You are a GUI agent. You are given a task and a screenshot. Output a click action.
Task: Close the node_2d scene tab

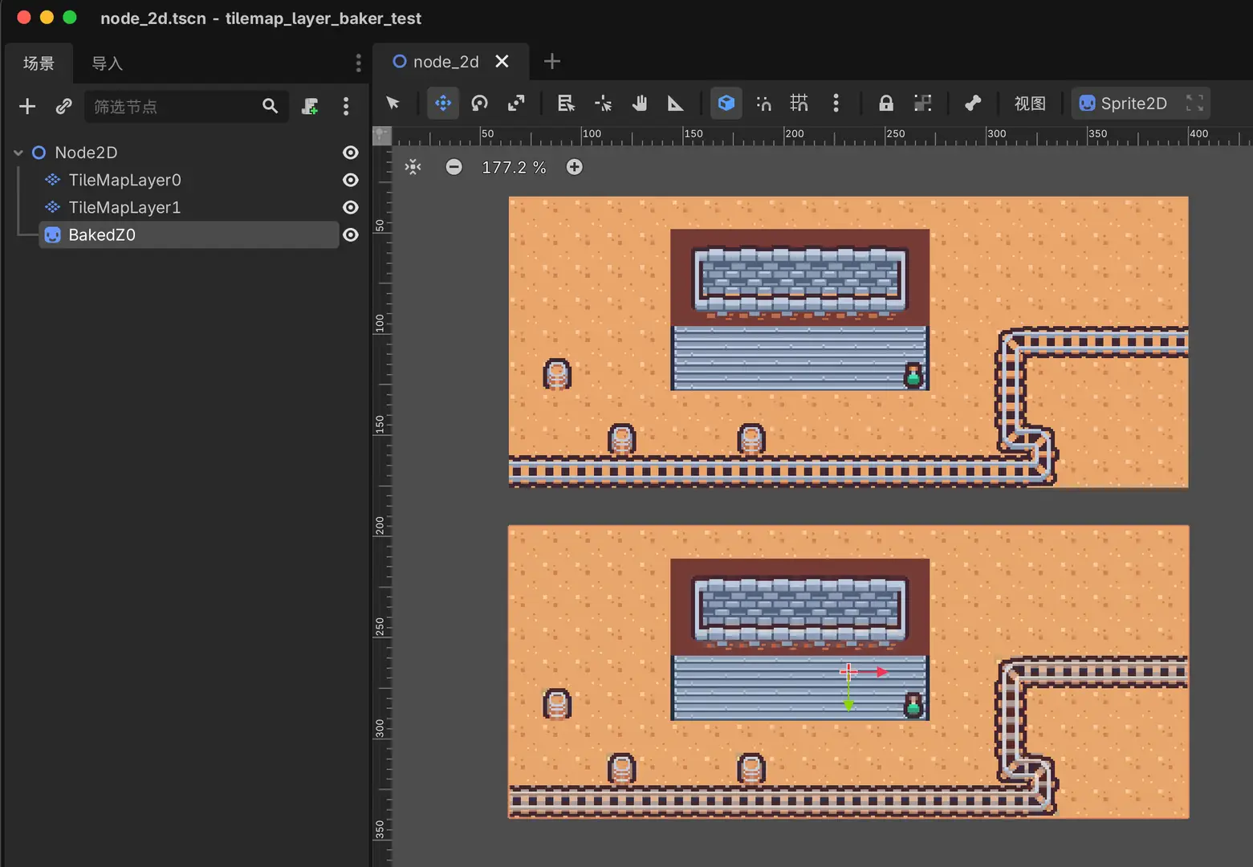(x=502, y=62)
